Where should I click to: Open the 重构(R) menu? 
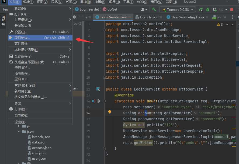(85, 2)
